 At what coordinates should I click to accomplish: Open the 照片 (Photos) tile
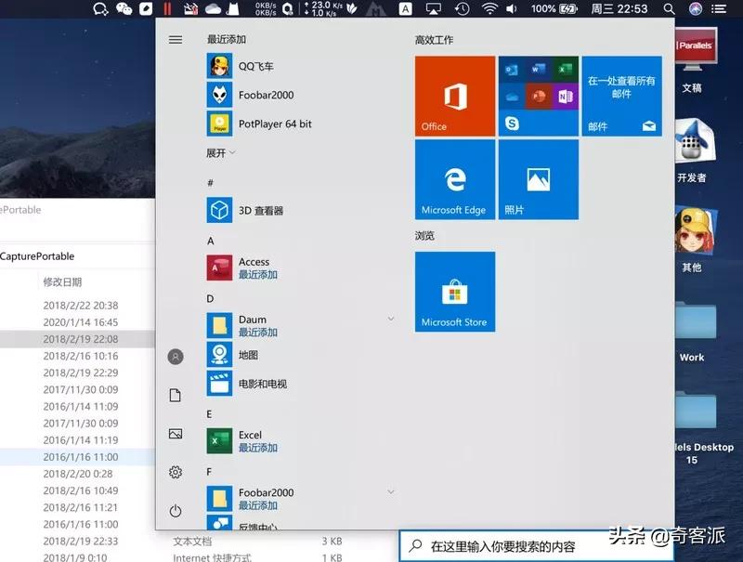click(x=539, y=180)
